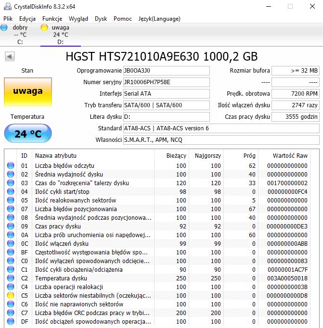Click status orb of row C0
This screenshot has width=323, height=328.
[11, 261]
